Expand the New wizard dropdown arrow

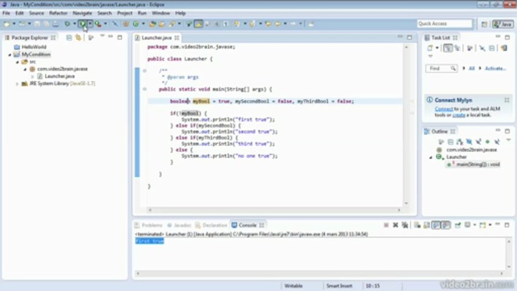pos(14,24)
